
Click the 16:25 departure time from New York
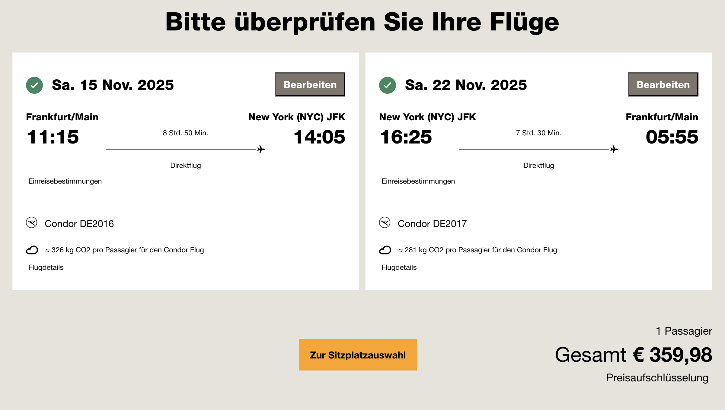[x=406, y=137]
